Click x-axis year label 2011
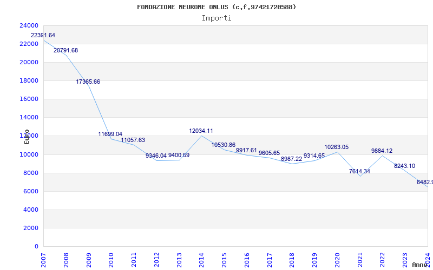 coord(134,260)
